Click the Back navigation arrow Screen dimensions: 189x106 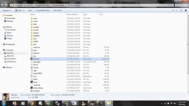coord(2,5)
